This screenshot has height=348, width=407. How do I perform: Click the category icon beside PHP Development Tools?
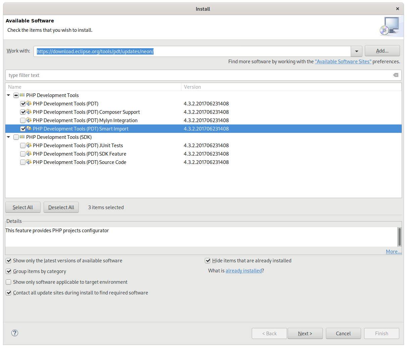[22, 95]
